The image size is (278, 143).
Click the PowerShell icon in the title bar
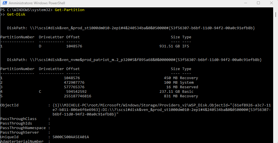(5, 3)
